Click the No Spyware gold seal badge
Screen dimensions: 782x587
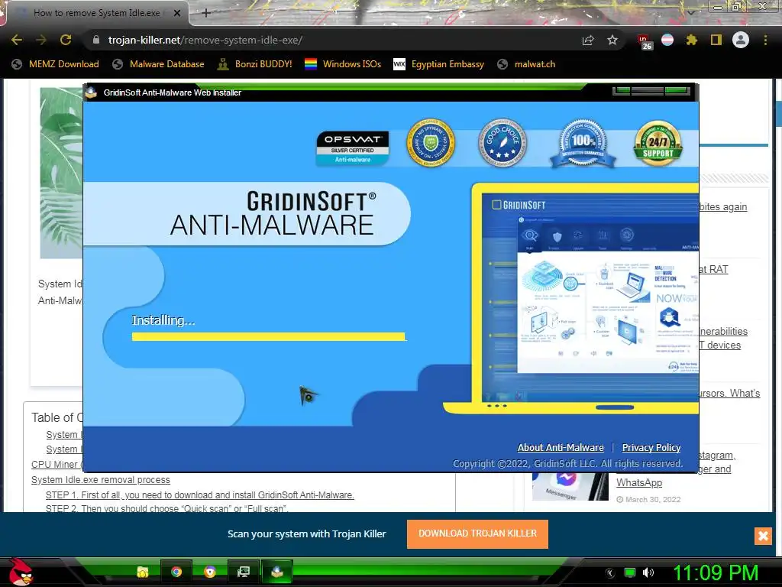pyautogui.click(x=431, y=143)
